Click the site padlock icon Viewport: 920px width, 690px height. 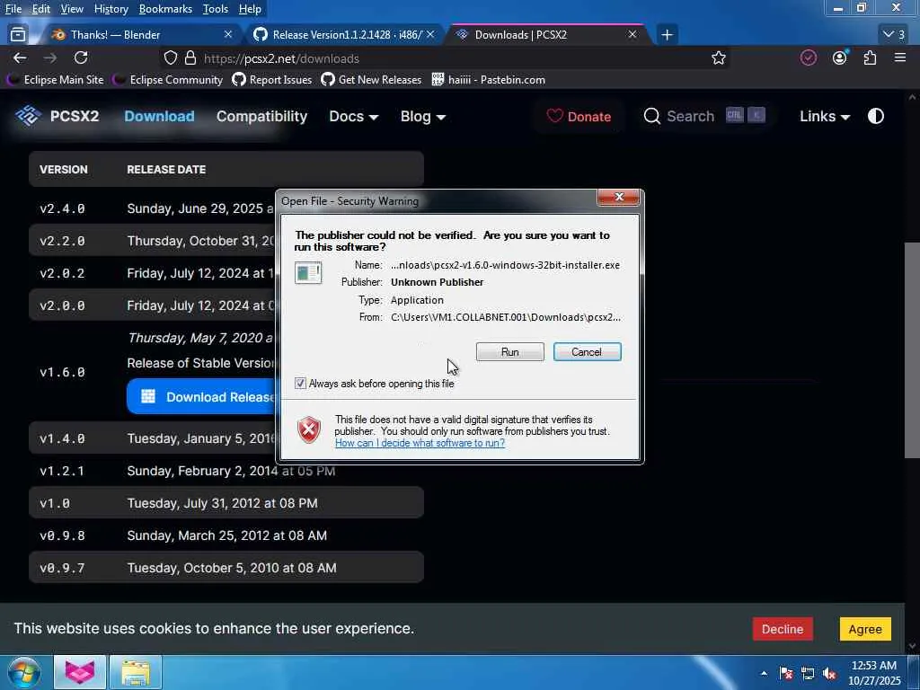tap(190, 58)
